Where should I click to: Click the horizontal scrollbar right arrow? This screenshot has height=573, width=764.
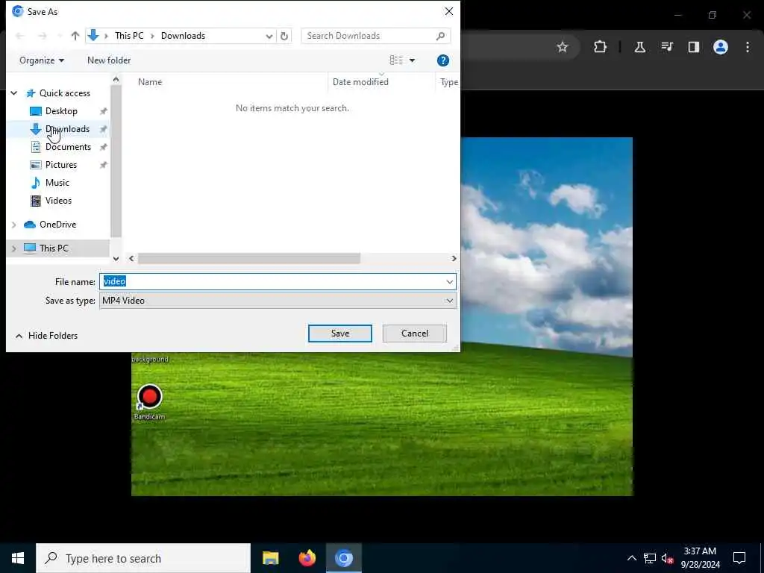tap(454, 259)
